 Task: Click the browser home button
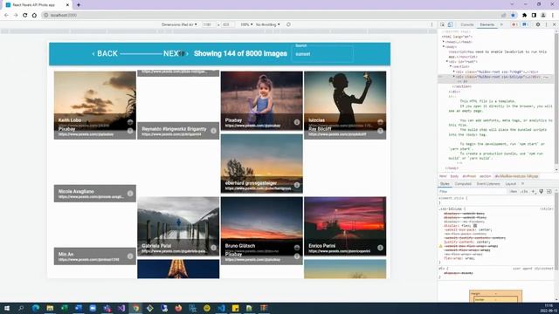34,16
